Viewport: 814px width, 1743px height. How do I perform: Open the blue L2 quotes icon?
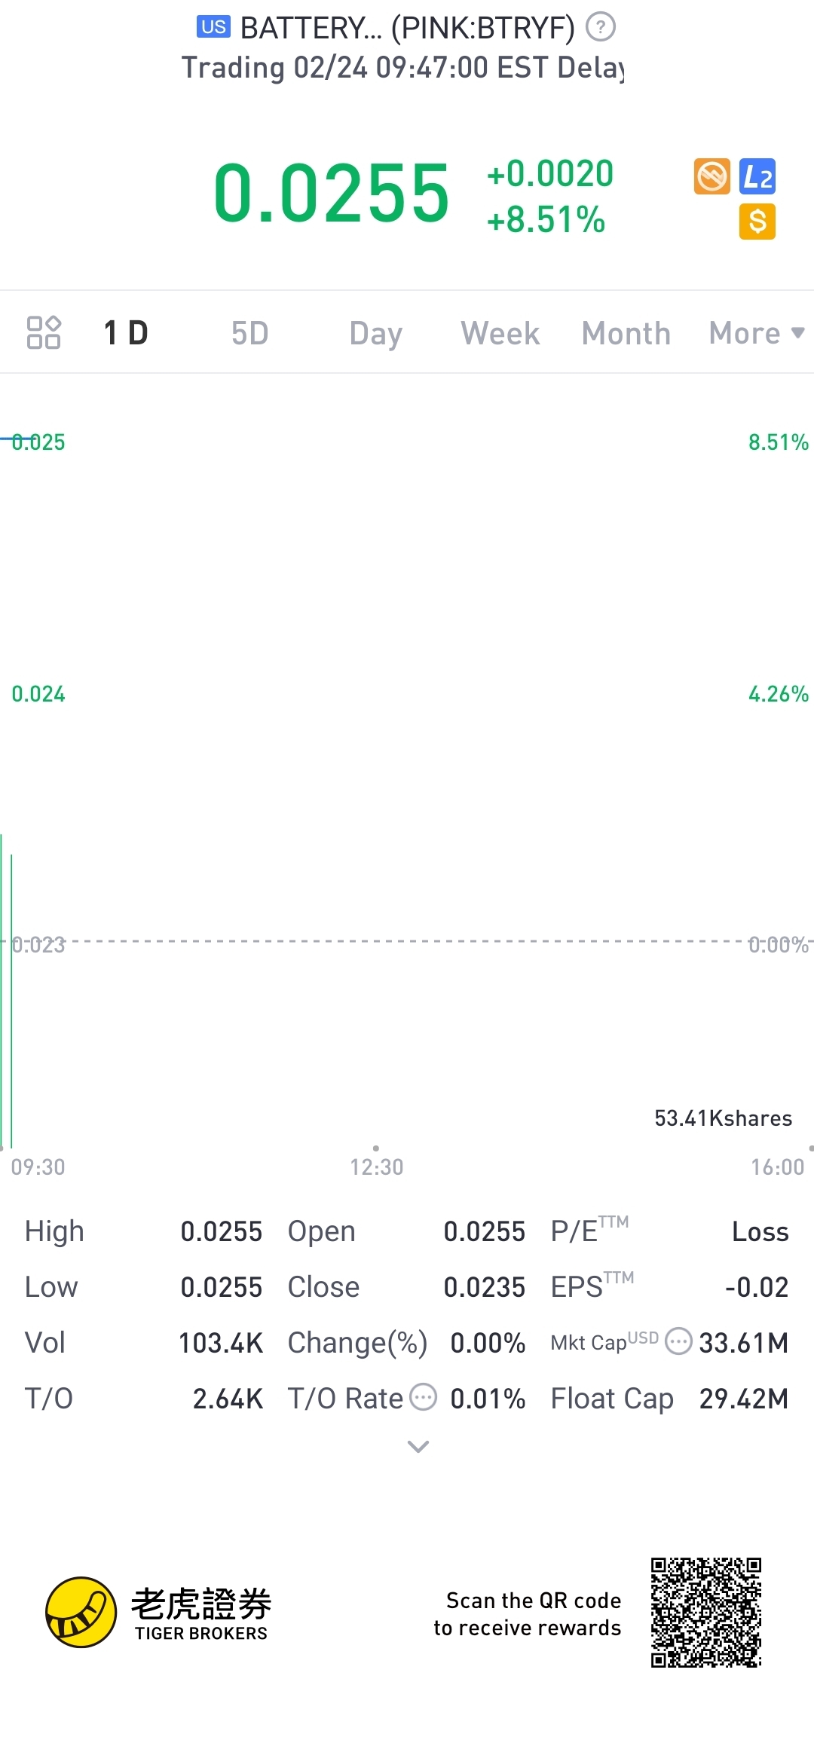click(757, 177)
